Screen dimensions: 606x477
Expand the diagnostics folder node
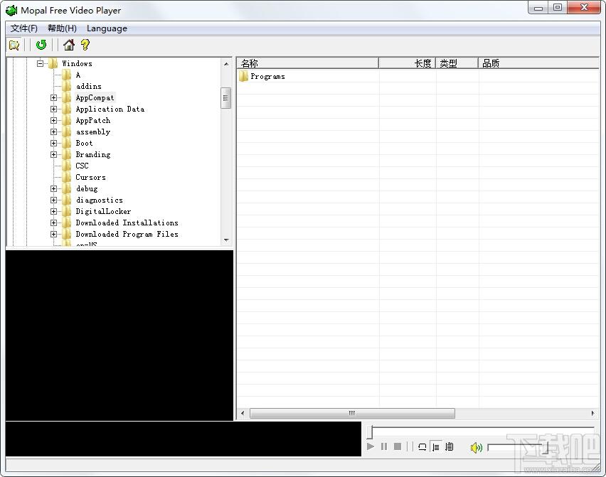click(x=54, y=200)
